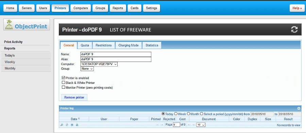Click the reload grid icon in the printer log footer
The image size is (306, 133).
tap(67, 125)
